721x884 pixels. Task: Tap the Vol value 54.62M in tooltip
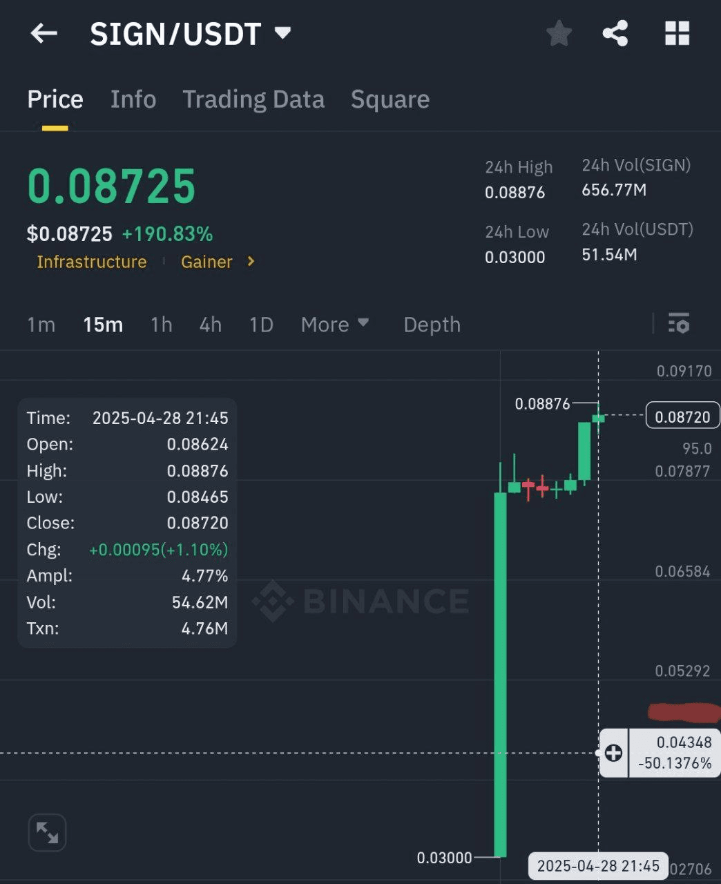(x=200, y=602)
